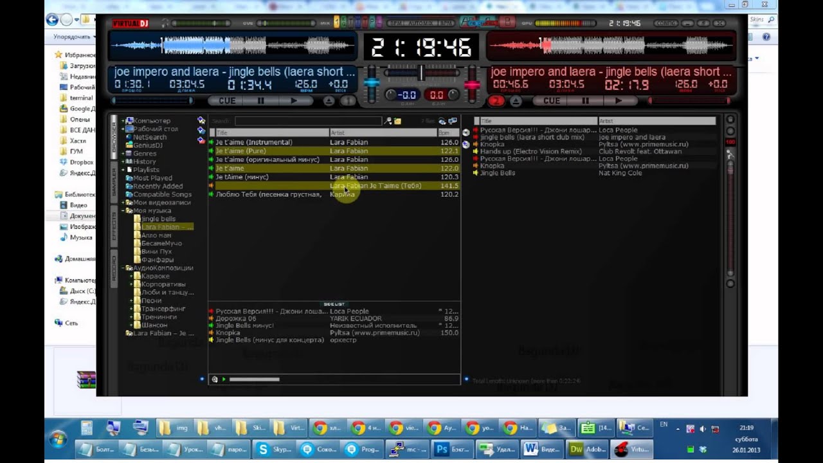Screen dimensions: 823x463
Task: Click the add virtual folder icon near Компьютер
Action: point(201,120)
